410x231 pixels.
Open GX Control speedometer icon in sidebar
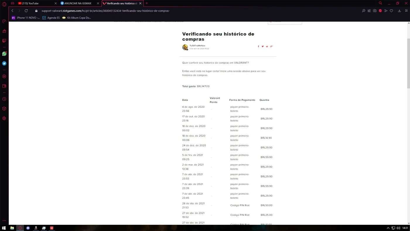click(4, 21)
